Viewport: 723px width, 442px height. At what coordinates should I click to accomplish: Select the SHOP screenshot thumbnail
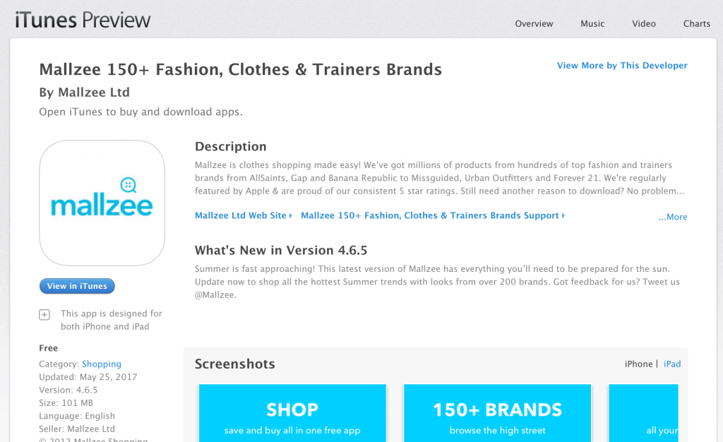(292, 413)
